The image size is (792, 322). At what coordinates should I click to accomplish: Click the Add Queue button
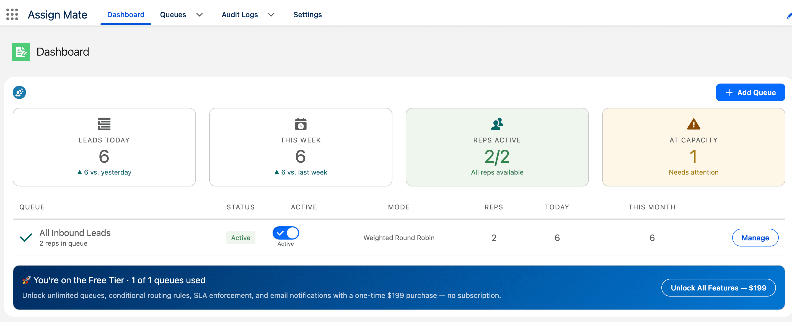point(750,92)
